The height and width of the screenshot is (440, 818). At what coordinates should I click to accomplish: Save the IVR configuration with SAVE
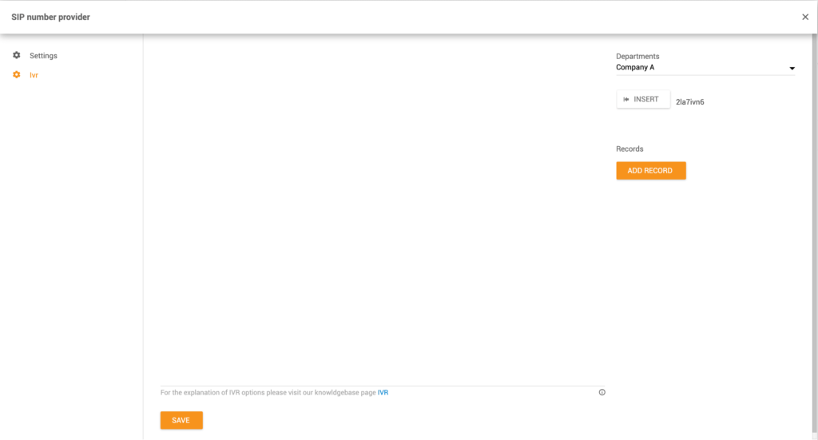[x=181, y=420]
